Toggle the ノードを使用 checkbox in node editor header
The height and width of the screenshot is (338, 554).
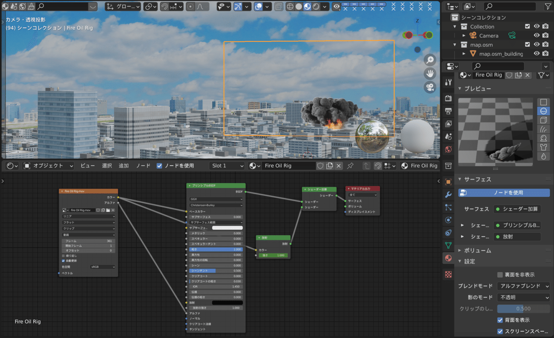159,166
